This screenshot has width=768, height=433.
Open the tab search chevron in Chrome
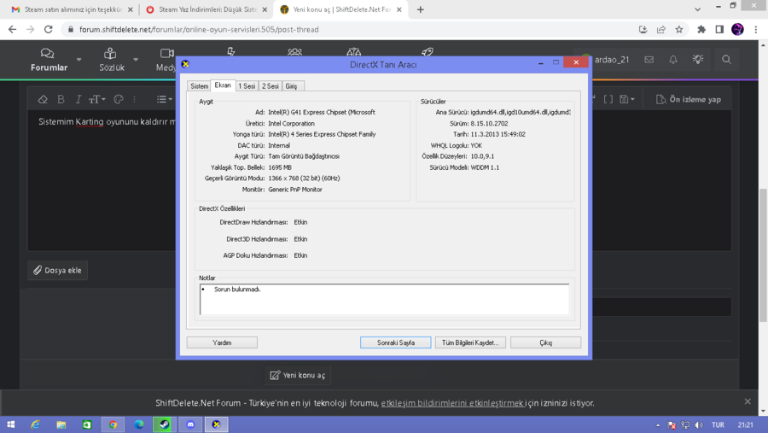pos(697,9)
